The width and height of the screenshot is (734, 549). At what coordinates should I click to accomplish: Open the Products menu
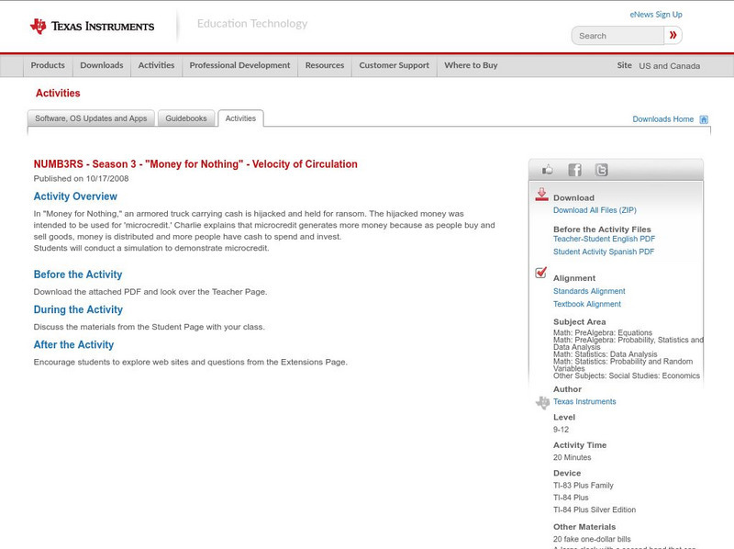(x=48, y=65)
